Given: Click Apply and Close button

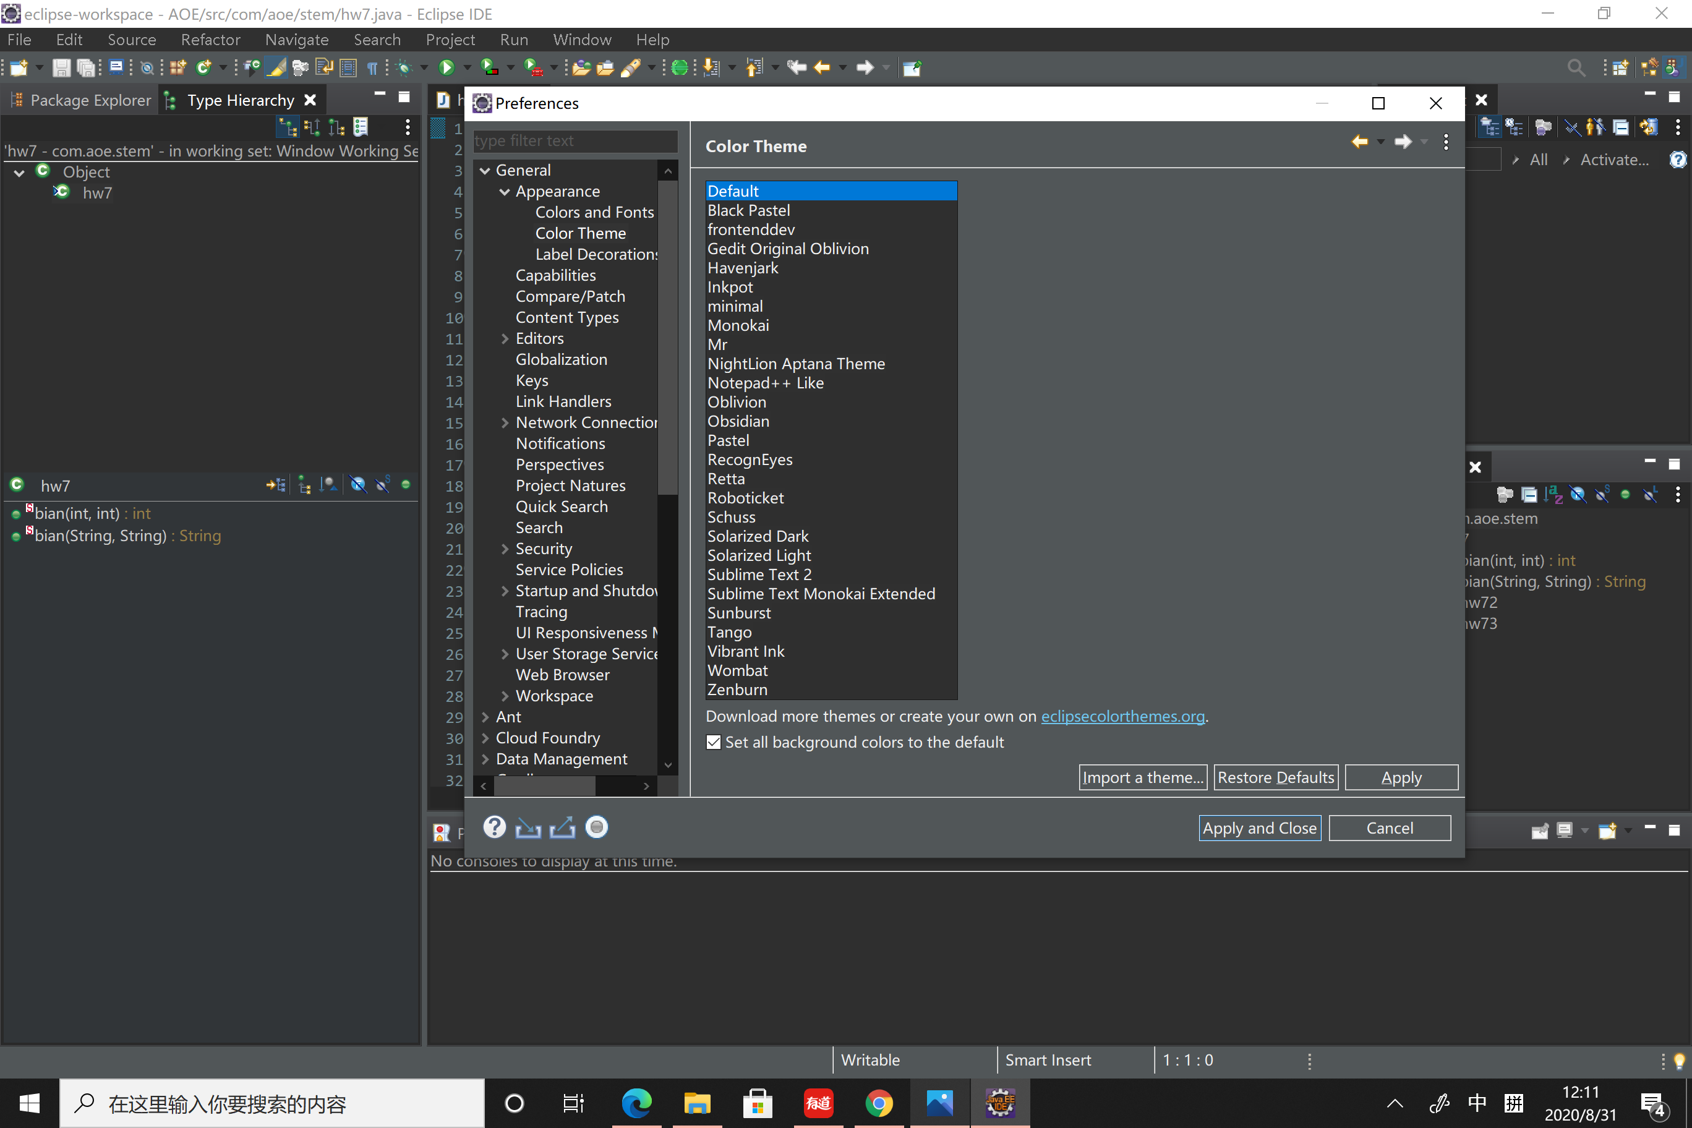Looking at the screenshot, I should click(1260, 827).
